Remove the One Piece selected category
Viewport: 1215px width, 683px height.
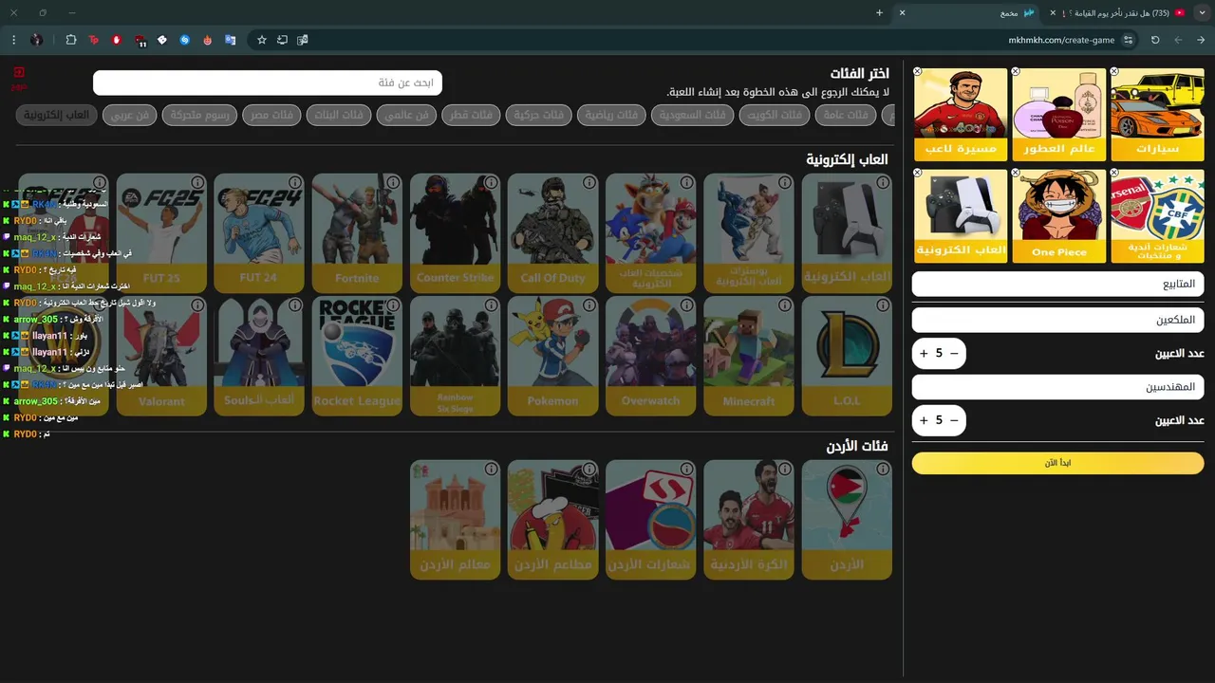coord(1016,174)
